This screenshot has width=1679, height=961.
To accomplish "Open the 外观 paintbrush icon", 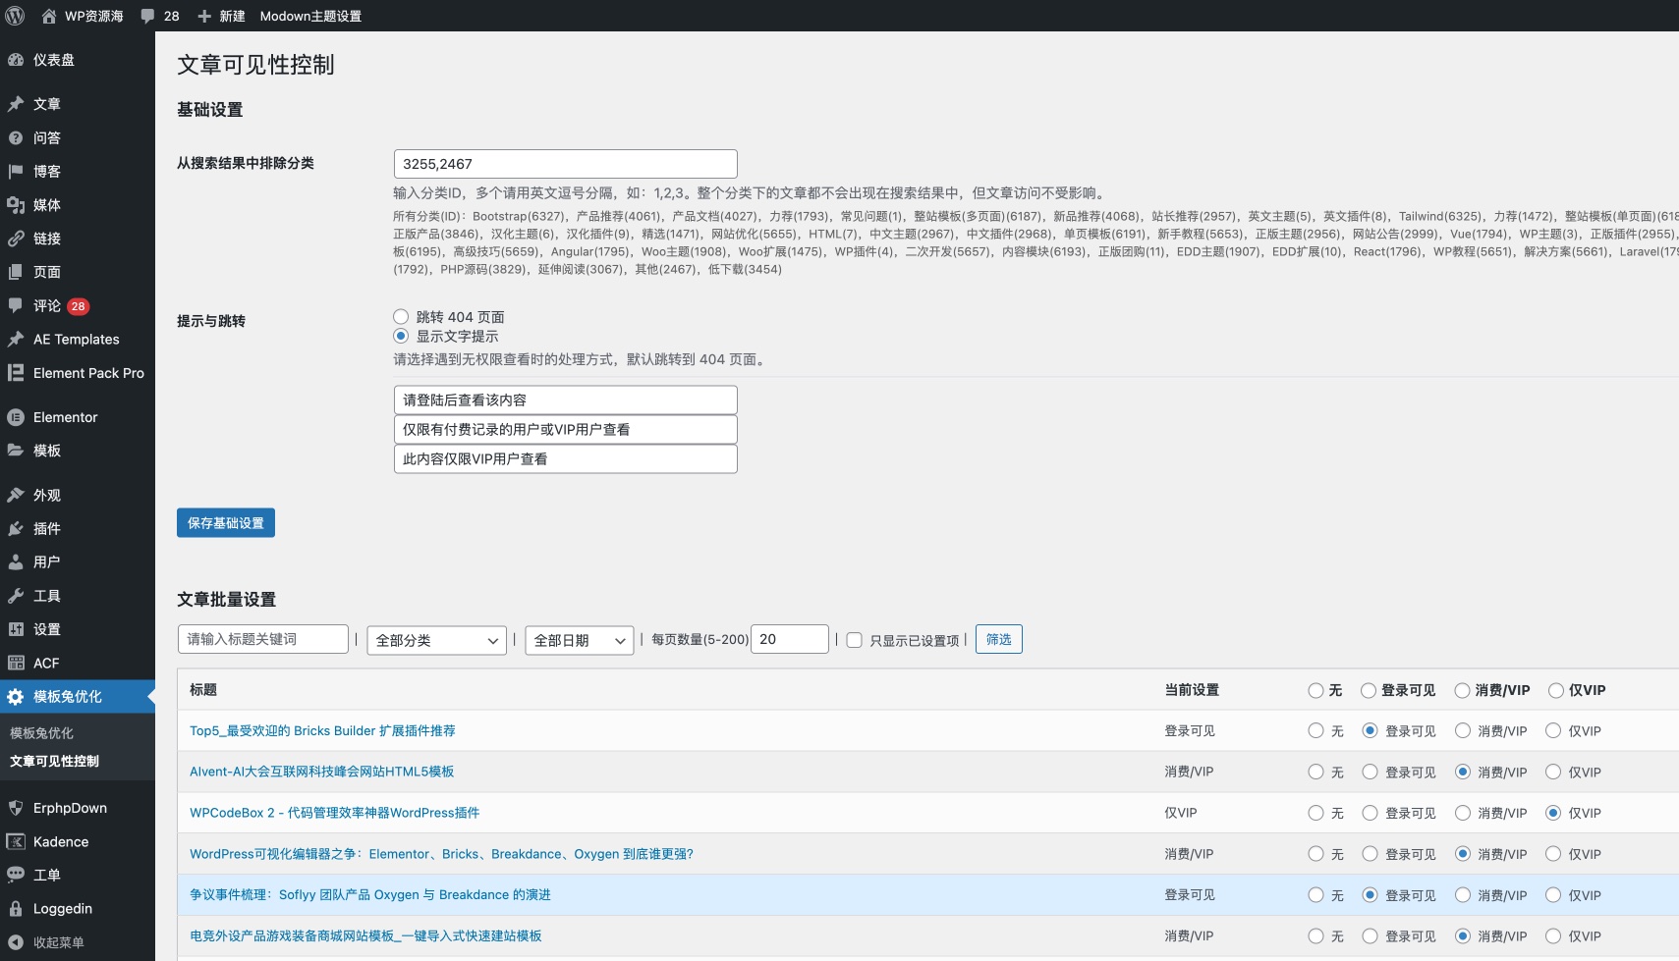I will pyautogui.click(x=16, y=495).
